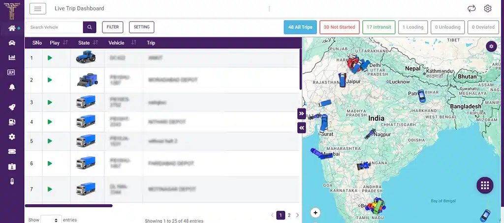This screenshot has height=223, width=504.
Task: Select the 48 All Trips tab
Action: [300, 28]
